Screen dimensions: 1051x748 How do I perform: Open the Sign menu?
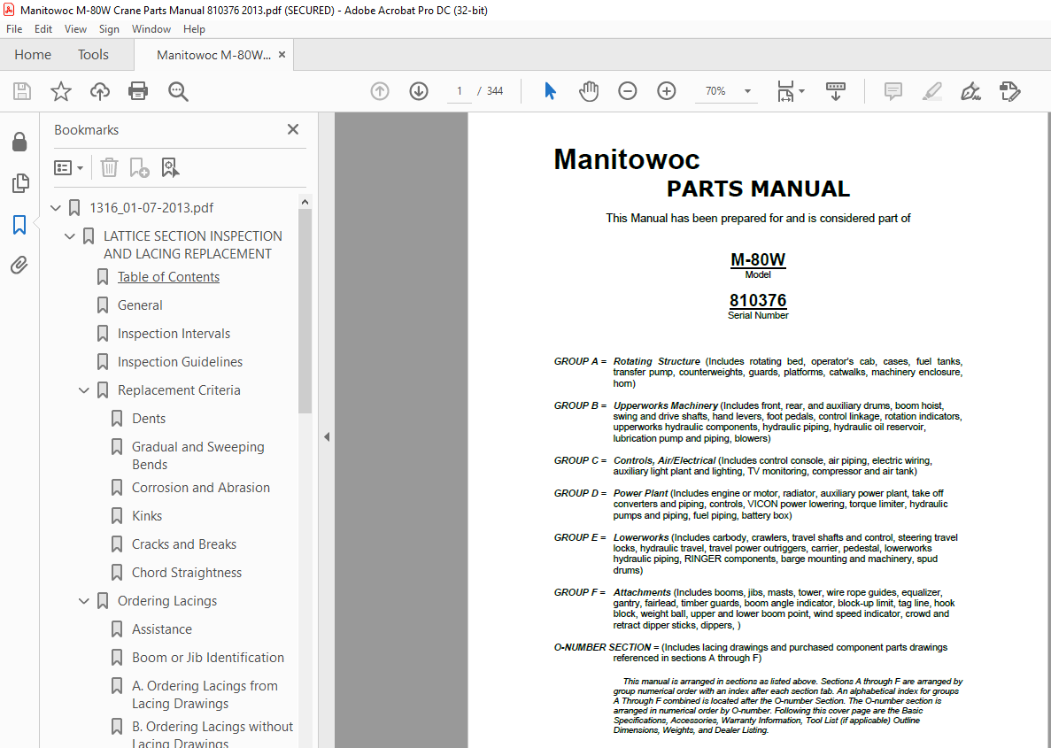pos(109,29)
